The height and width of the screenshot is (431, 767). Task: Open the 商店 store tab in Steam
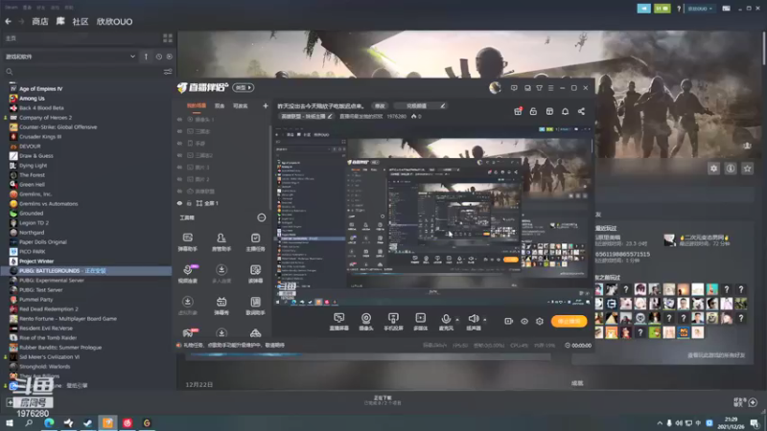pos(40,21)
